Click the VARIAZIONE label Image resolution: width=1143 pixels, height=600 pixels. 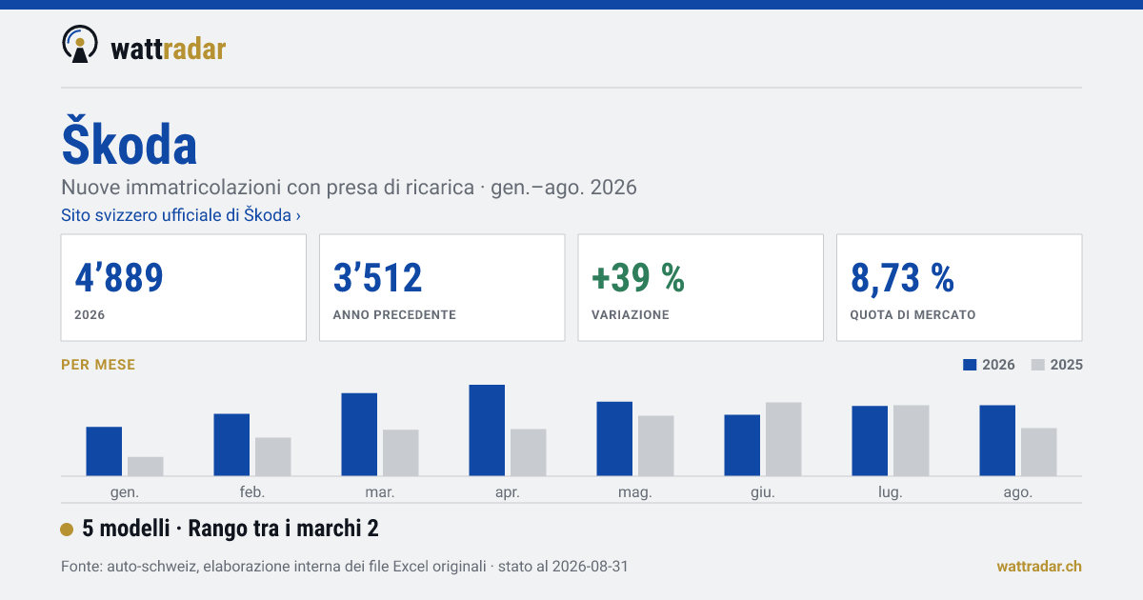click(x=631, y=314)
